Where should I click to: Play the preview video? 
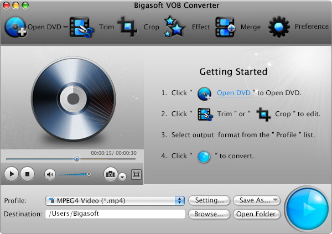point(12,174)
